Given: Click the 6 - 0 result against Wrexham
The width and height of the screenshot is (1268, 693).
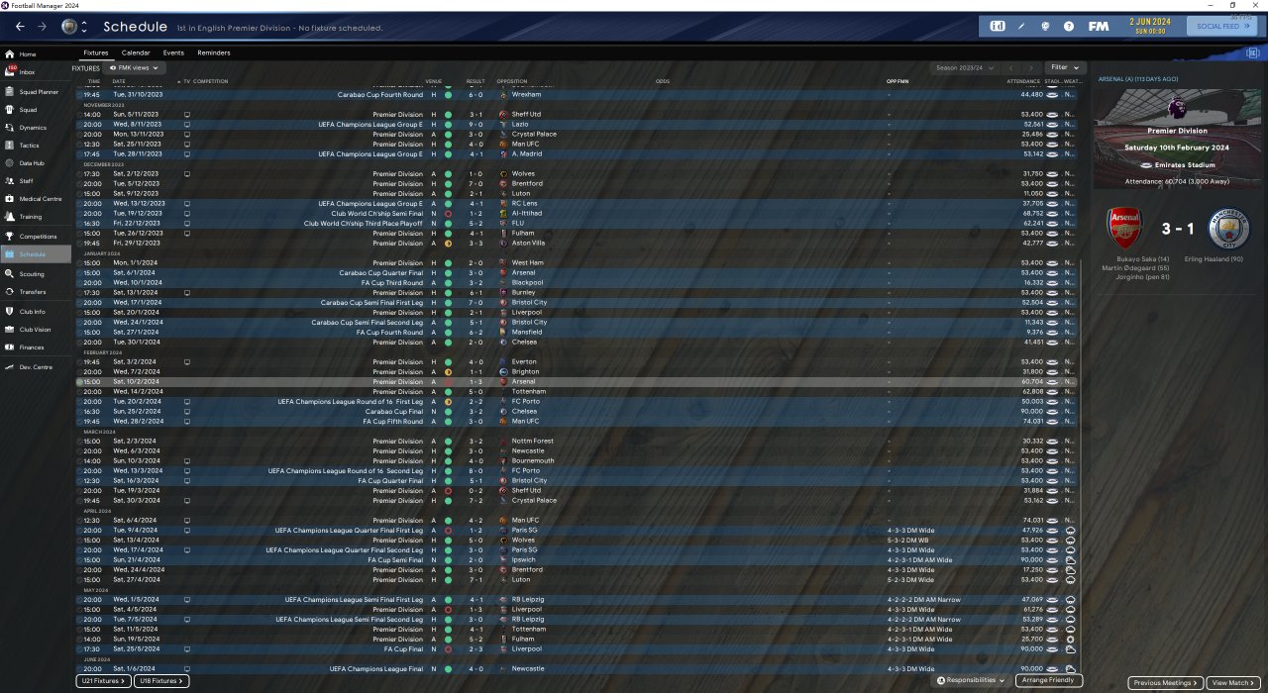Looking at the screenshot, I should coord(476,95).
